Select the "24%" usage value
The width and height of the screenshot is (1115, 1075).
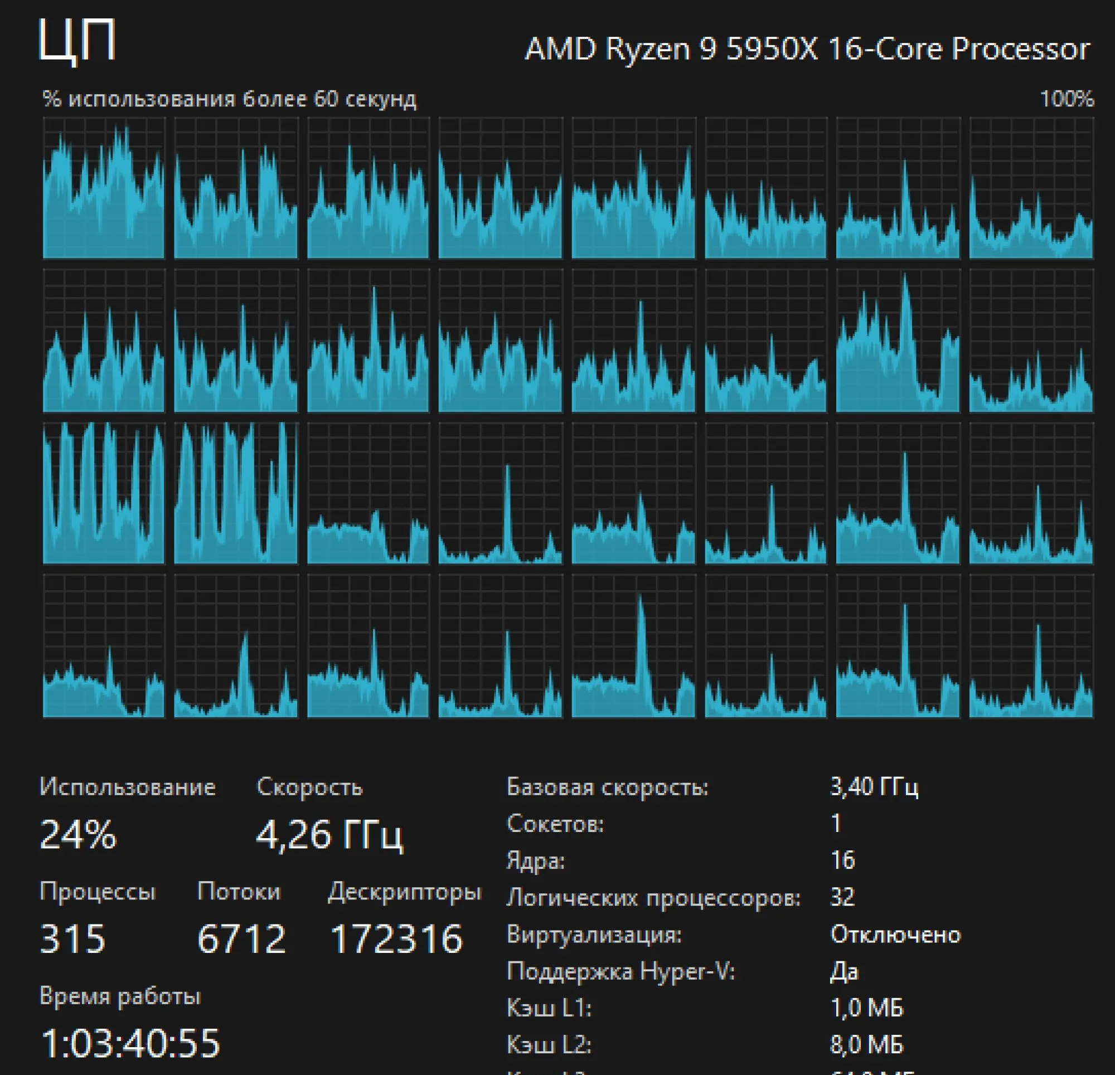[78, 834]
